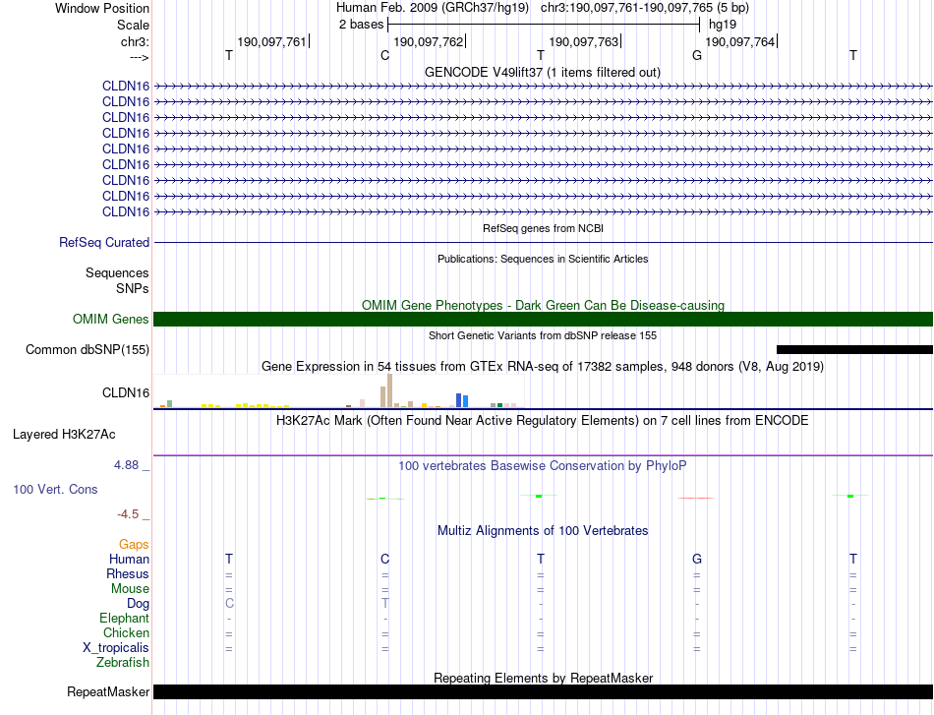This screenshot has width=934, height=715.
Task: Click the GTEx expression bar chart
Action: click(339, 390)
